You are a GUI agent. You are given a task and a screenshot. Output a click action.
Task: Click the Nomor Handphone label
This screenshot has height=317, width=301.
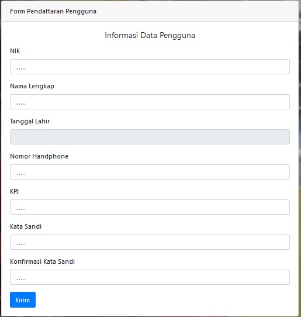point(39,156)
